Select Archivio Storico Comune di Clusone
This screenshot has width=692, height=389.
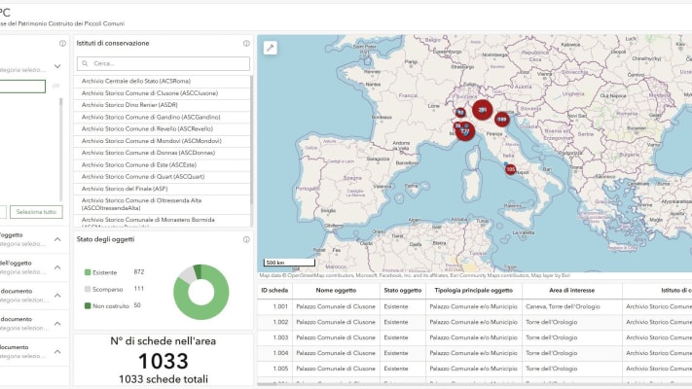pos(162,93)
